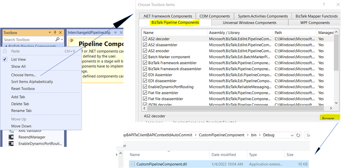Uncheck the EDI Assembler item
Image resolution: width=341 pixels, height=168 pixels.
click(145, 75)
